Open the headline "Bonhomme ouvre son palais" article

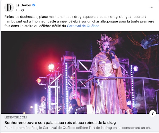60,123
